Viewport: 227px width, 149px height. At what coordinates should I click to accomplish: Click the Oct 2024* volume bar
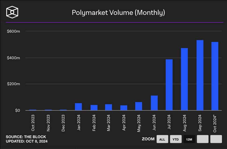coord(215,76)
